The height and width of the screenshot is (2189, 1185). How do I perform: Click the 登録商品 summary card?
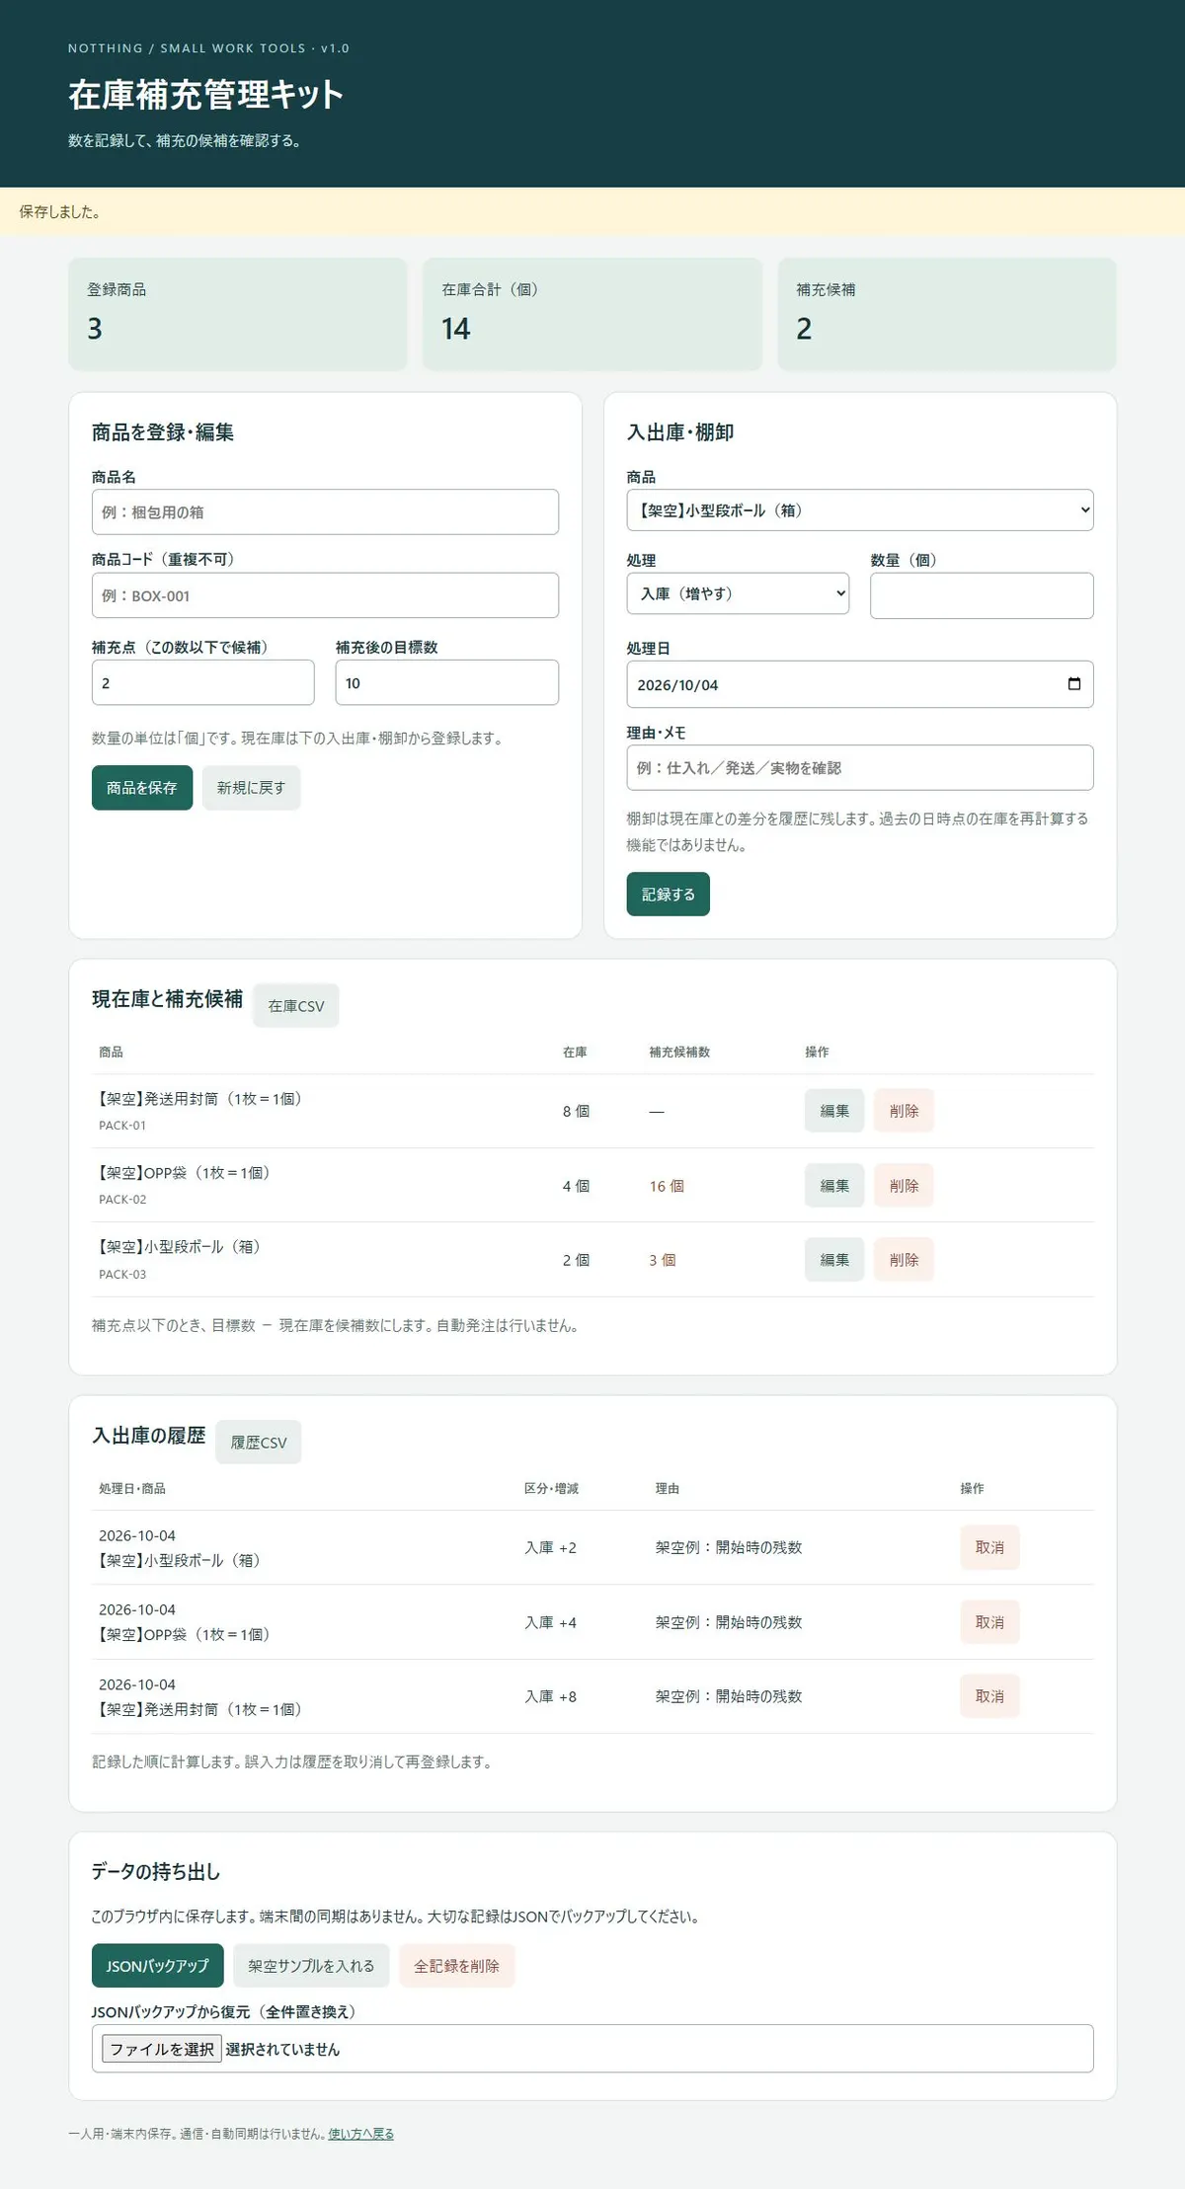click(x=238, y=314)
